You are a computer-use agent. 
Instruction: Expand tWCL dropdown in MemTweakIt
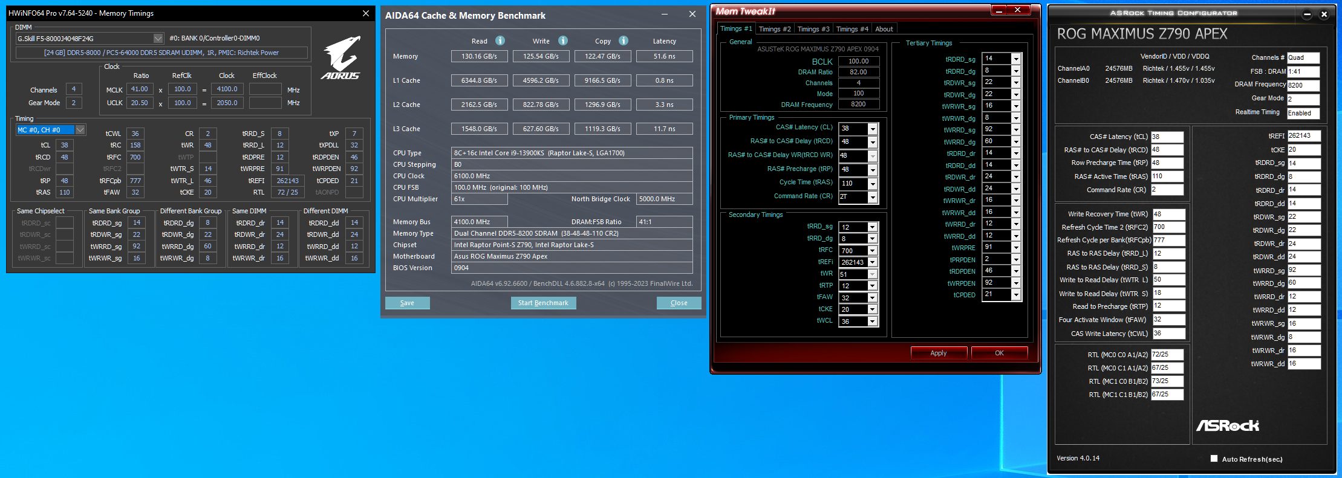pyautogui.click(x=872, y=321)
